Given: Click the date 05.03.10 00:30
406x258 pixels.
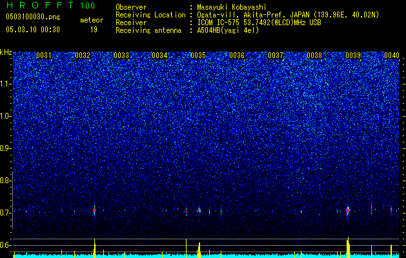Looking at the screenshot, I should point(33,30).
